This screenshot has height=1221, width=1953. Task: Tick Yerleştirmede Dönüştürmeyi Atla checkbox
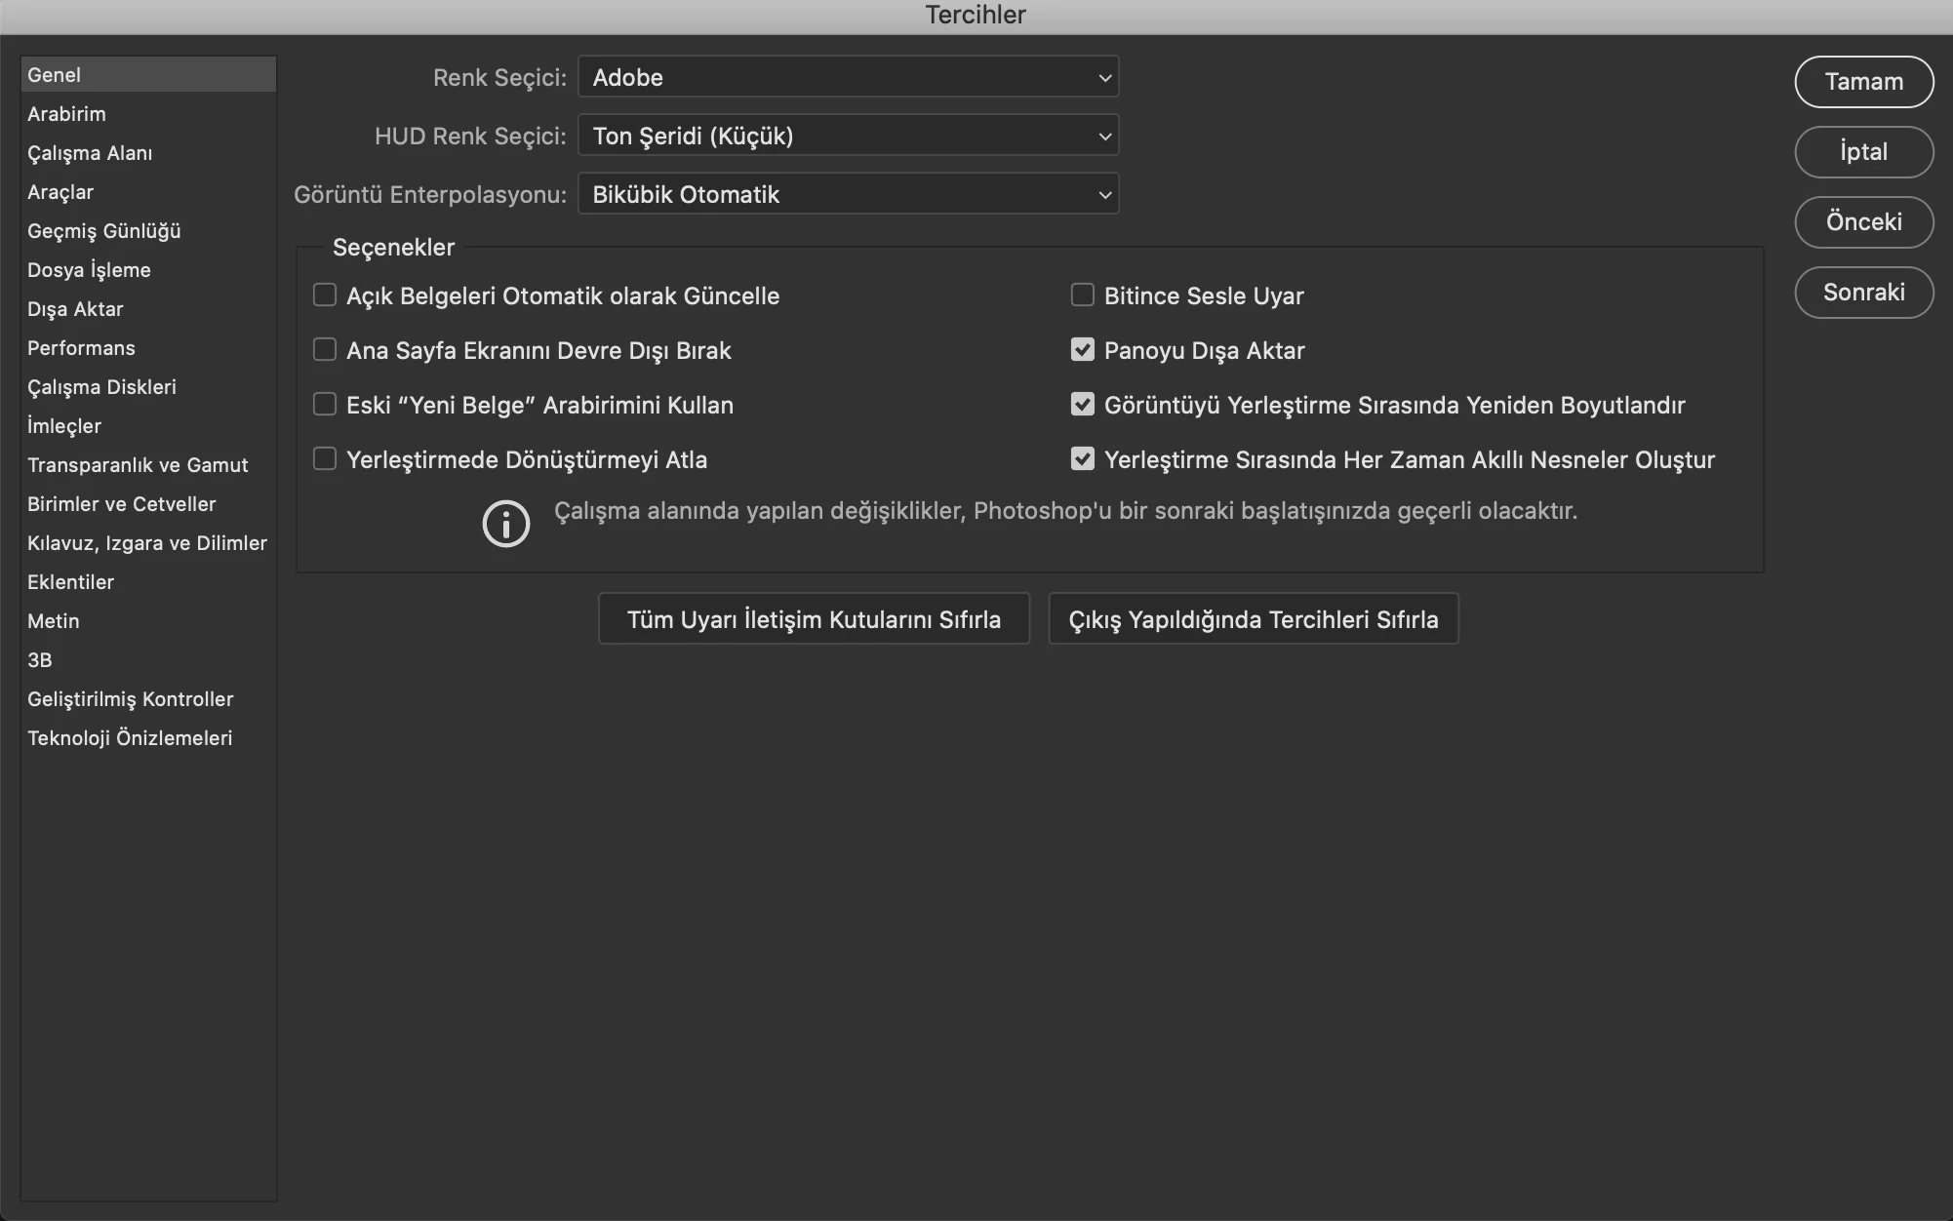click(x=325, y=459)
